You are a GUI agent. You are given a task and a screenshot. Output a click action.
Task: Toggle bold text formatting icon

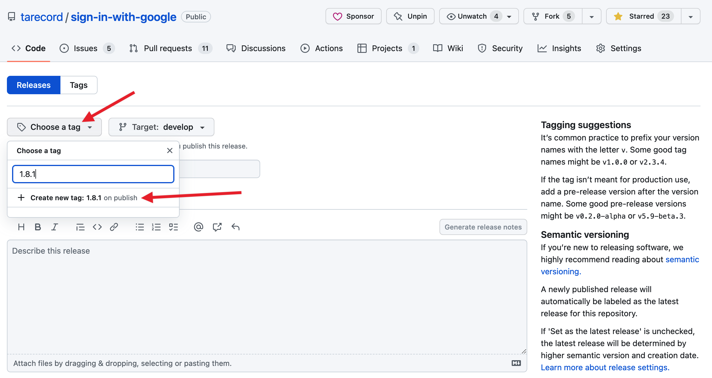click(x=38, y=227)
